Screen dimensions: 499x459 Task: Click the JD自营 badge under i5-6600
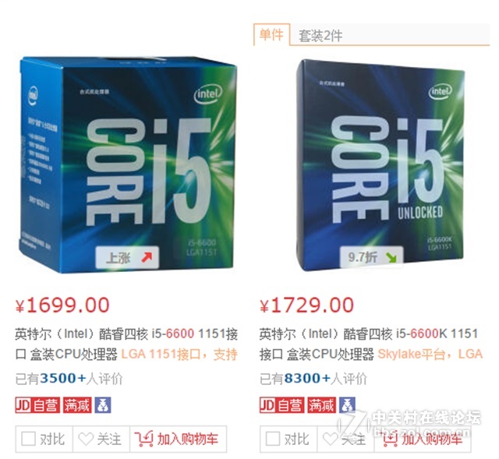37,405
